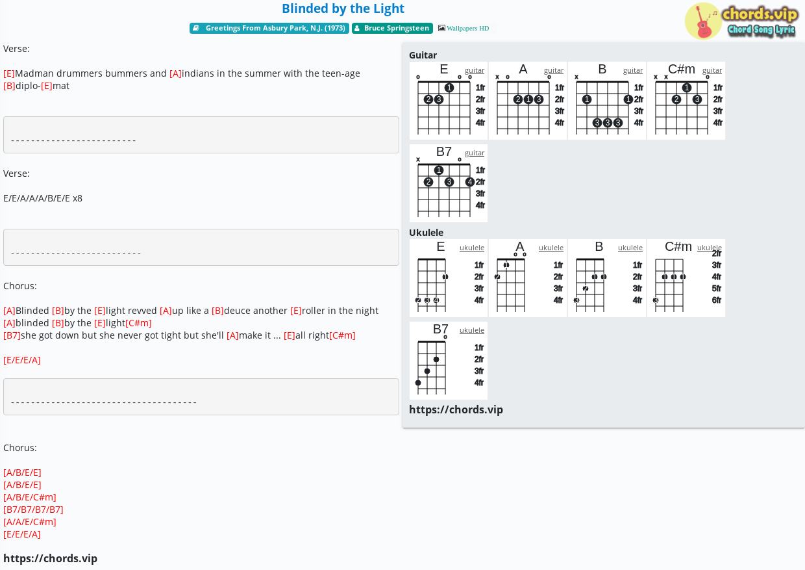Click the [A] chord before "make it"
The height and width of the screenshot is (570, 805).
coord(232,335)
